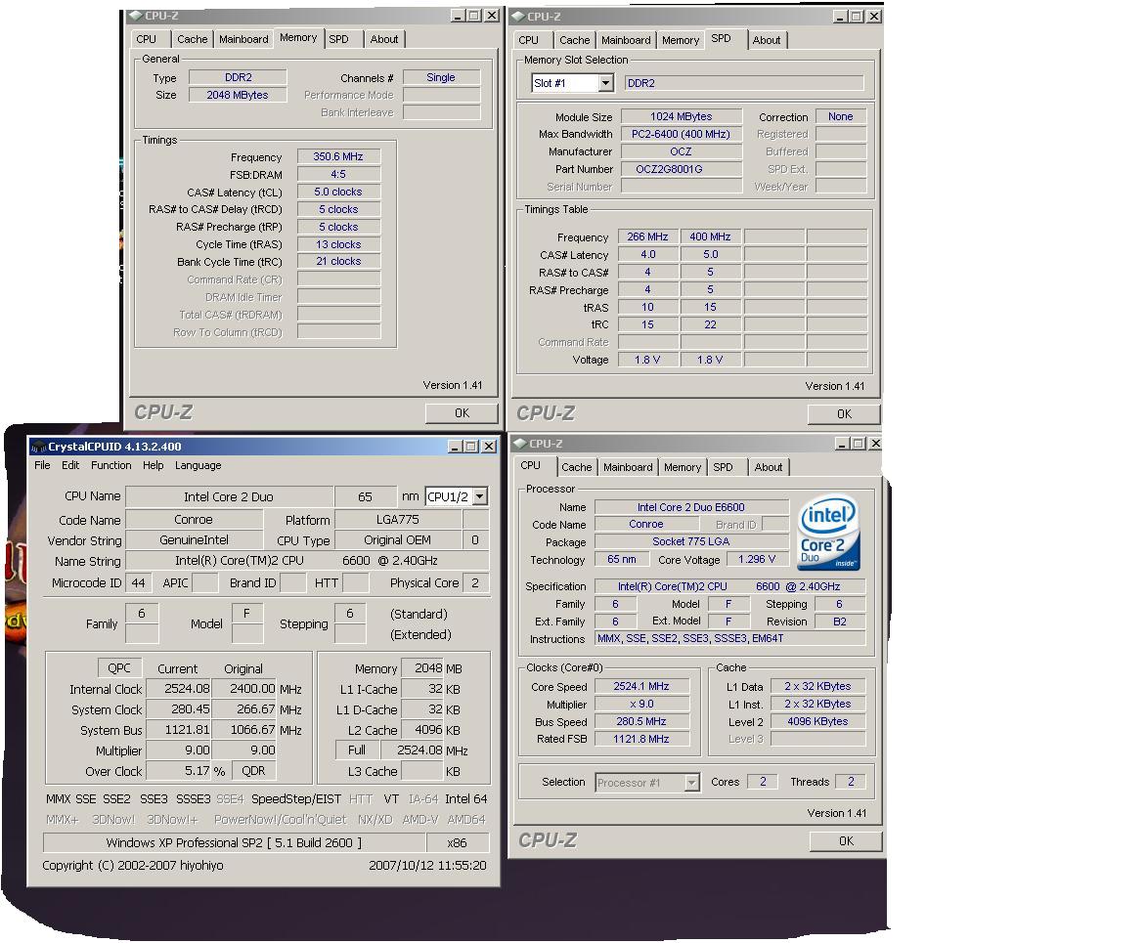The width and height of the screenshot is (1147, 943).
Task: Open the Function menu in CrystalCPUID
Action: pos(111,466)
